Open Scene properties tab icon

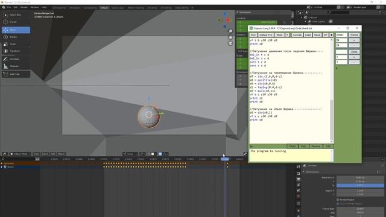[x=299, y=190]
